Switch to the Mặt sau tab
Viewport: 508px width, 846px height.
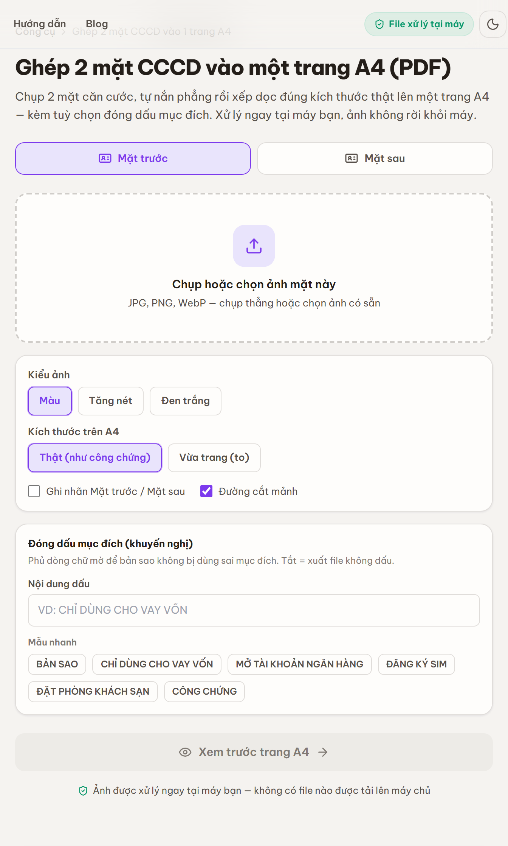[x=375, y=159]
